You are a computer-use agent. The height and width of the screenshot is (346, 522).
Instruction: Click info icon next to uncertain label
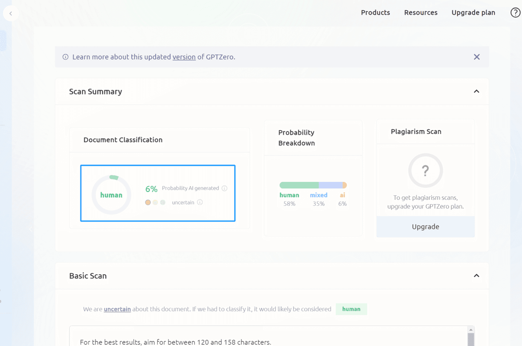200,202
